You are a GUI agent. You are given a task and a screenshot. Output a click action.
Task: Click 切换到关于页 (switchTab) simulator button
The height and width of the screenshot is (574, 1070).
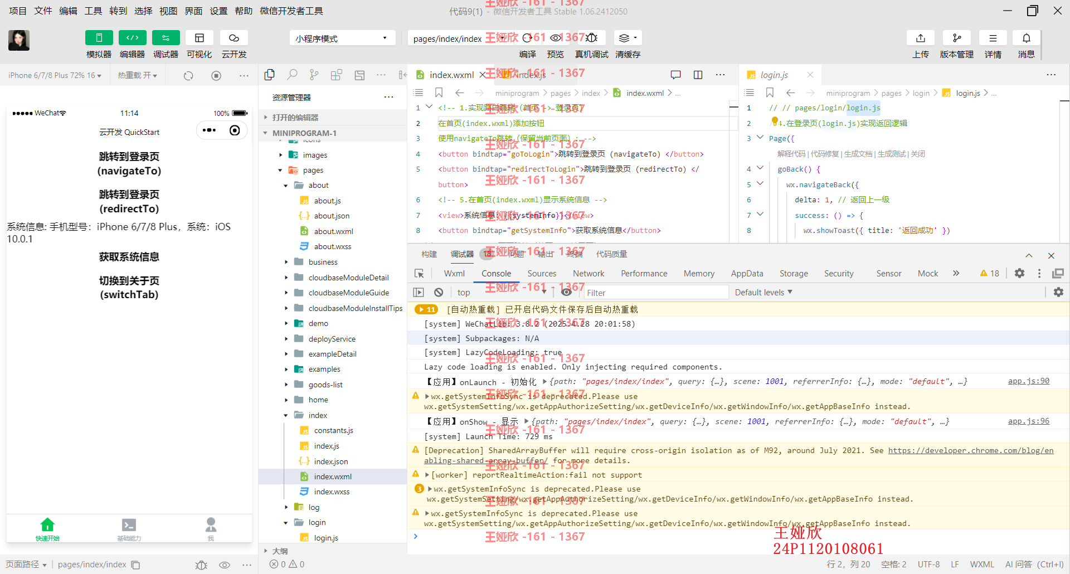click(x=129, y=288)
